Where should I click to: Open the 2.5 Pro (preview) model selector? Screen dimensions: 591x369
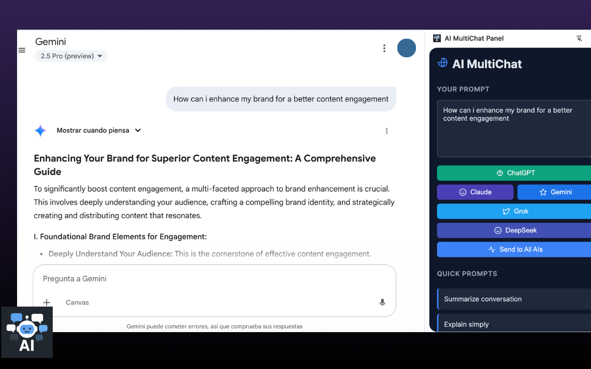[71, 56]
